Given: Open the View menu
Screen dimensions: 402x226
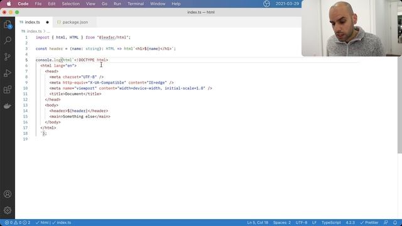Looking at the screenshot, I should click(x=90, y=4).
